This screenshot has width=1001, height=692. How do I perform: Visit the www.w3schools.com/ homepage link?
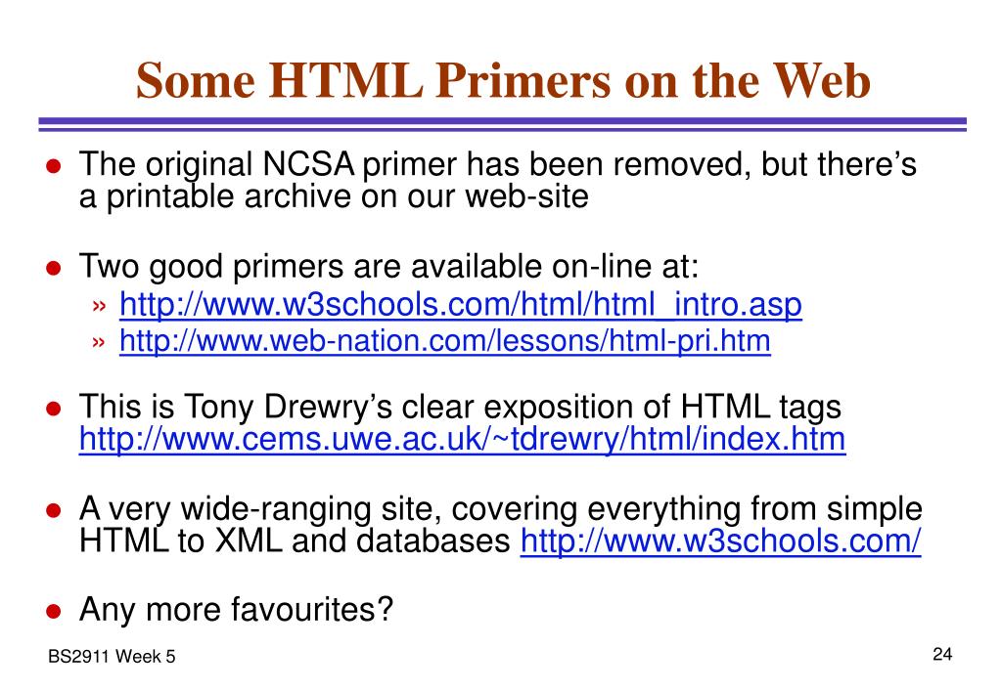[721, 541]
